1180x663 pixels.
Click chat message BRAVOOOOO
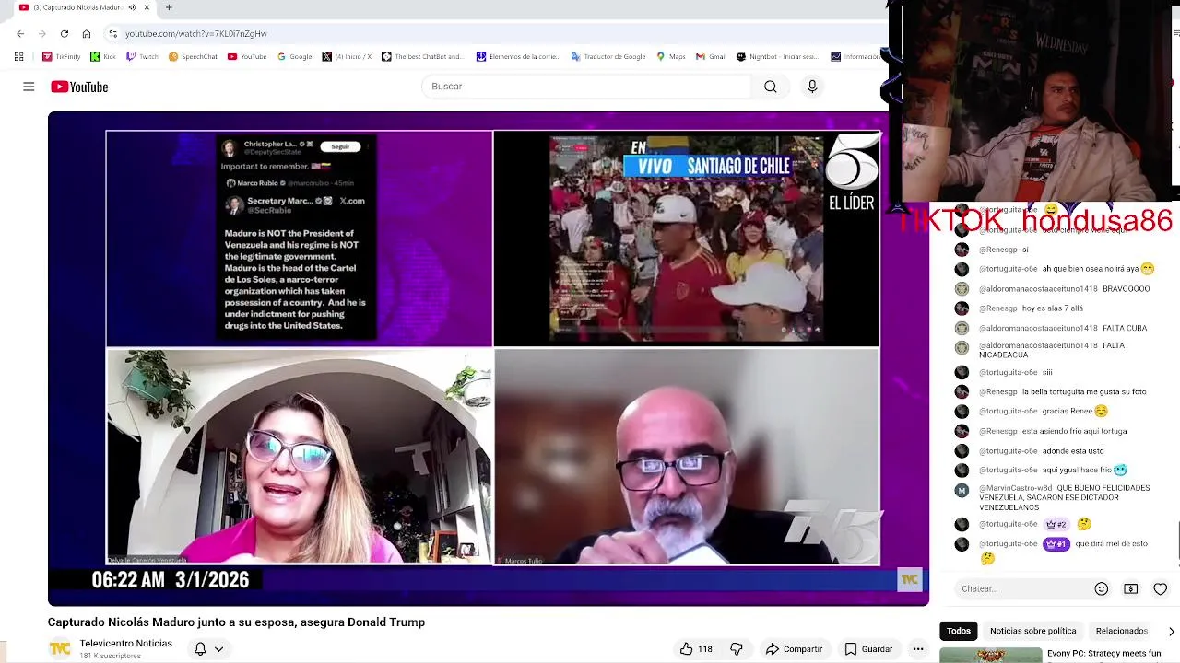[1127, 288]
